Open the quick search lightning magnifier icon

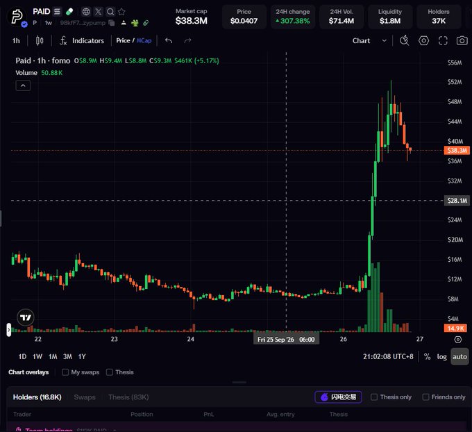coord(404,40)
